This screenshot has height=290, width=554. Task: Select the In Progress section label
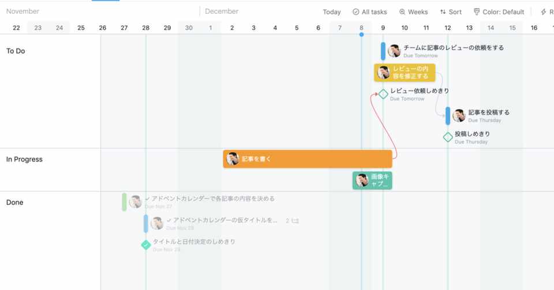point(24,160)
